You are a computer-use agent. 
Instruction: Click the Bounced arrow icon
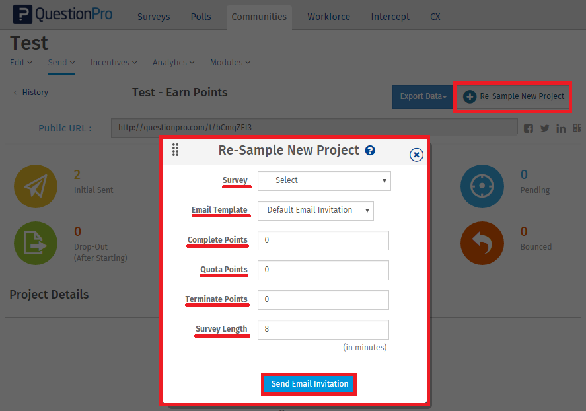click(x=482, y=243)
